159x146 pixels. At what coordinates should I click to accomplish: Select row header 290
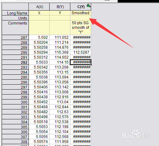pyautogui.click(x=15, y=52)
